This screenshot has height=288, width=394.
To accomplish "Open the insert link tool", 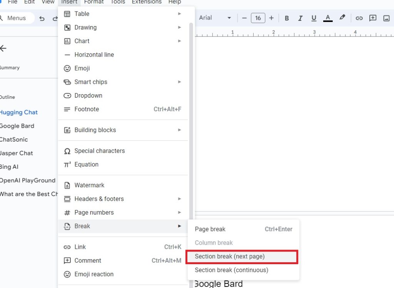I will coord(359,18).
